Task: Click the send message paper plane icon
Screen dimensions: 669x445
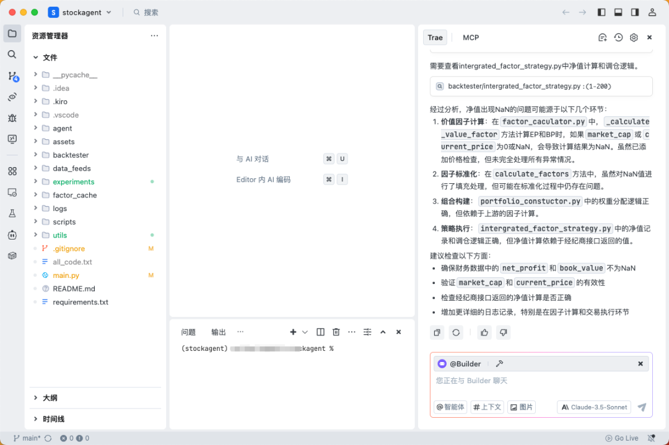Action: 642,407
